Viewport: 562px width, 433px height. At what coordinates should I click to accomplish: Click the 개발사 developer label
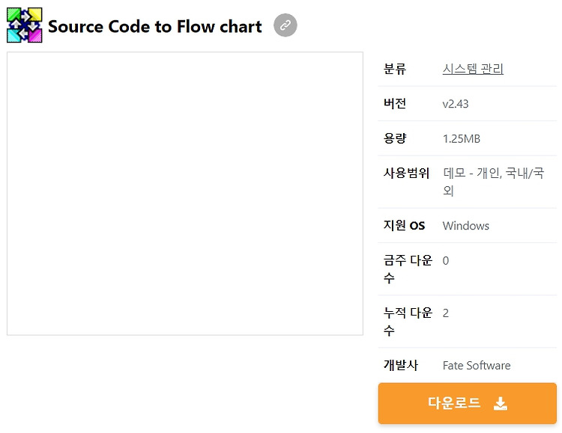pyautogui.click(x=401, y=365)
